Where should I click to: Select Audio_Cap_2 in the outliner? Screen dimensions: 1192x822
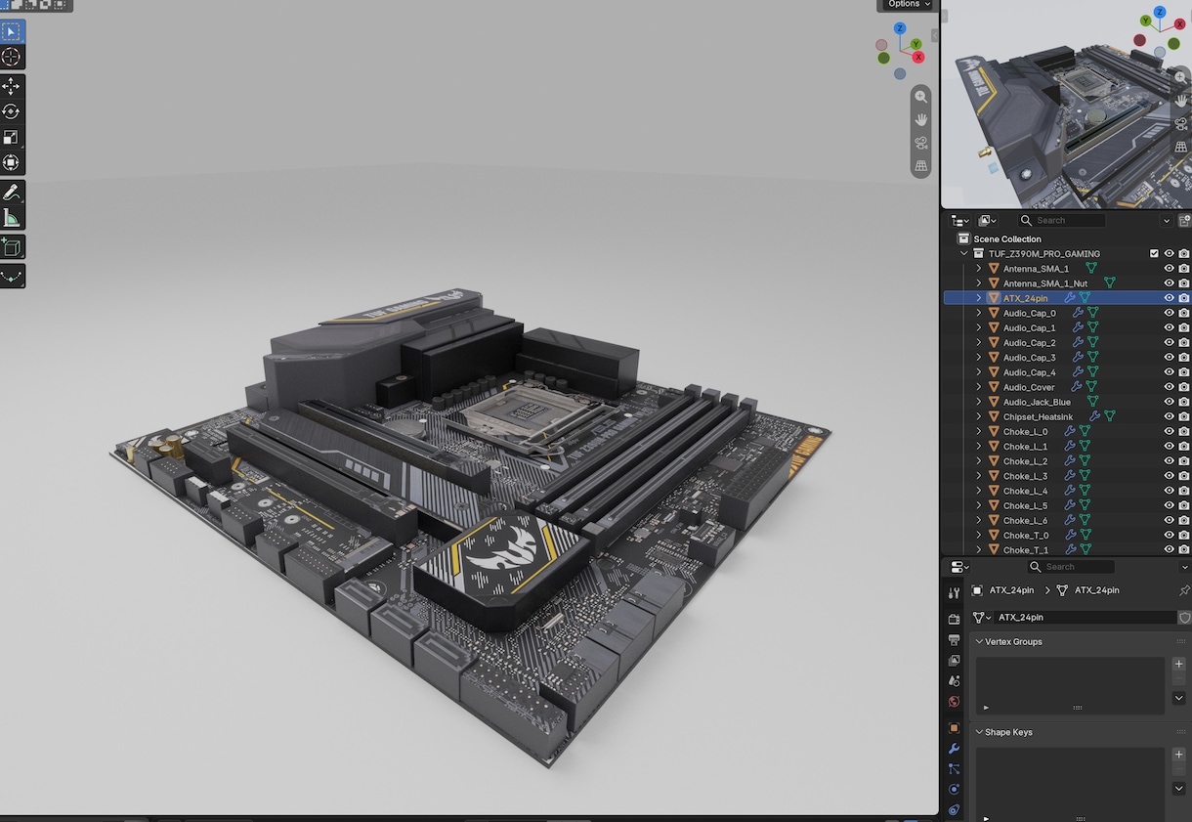tap(1029, 343)
